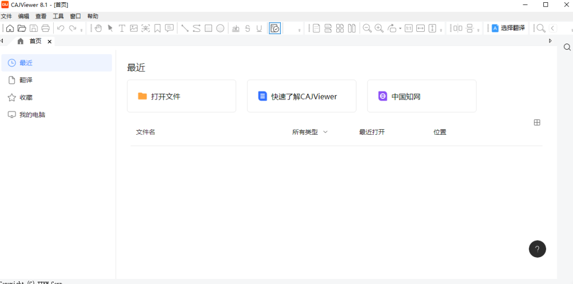Screen dimensions: 573x284
Task: Click the toolbar search magnifier icon
Action: pyautogui.click(x=541, y=28)
